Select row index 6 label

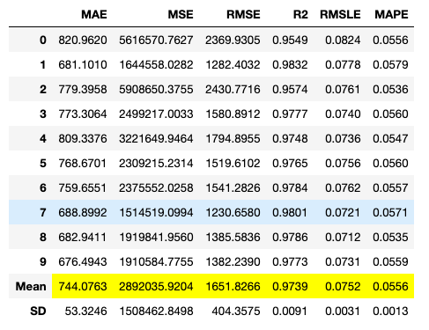(x=43, y=187)
